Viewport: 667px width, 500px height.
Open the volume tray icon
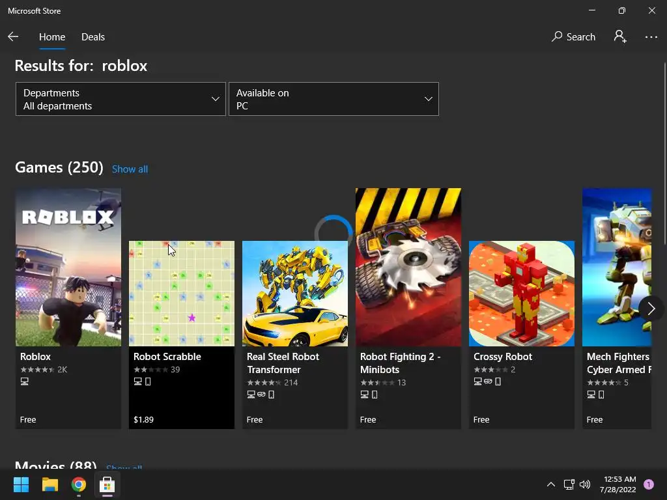pos(585,484)
